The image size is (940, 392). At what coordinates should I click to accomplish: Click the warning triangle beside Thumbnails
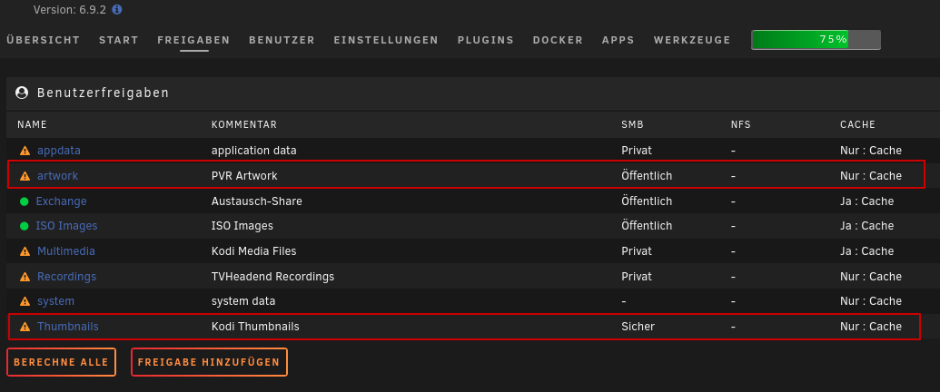[x=25, y=327]
